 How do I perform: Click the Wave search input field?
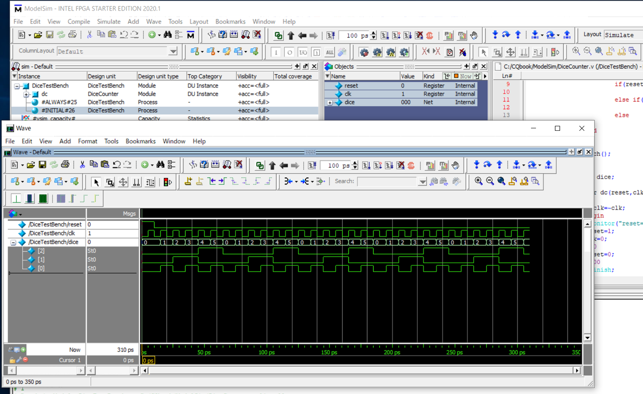387,181
